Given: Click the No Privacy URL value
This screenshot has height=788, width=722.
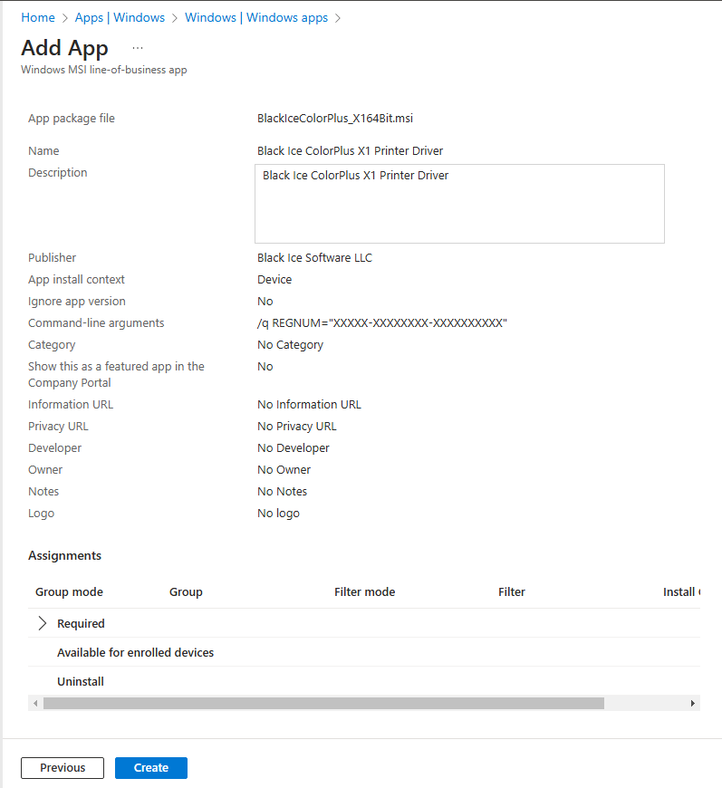Looking at the screenshot, I should click(296, 427).
